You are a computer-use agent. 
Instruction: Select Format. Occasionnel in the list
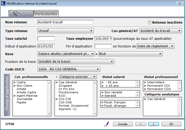74,106
